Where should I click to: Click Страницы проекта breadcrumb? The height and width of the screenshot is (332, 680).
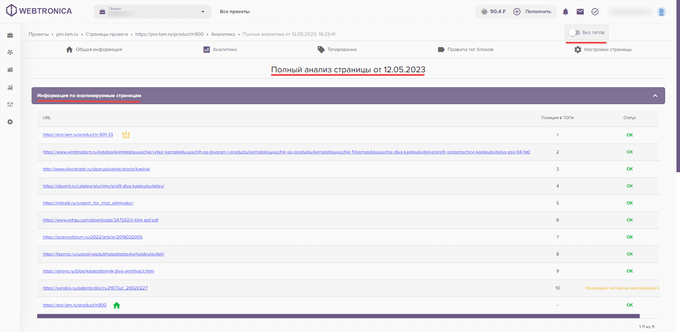pos(107,34)
